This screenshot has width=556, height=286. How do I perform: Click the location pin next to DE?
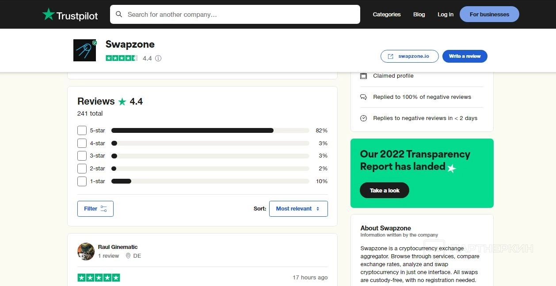(x=128, y=256)
